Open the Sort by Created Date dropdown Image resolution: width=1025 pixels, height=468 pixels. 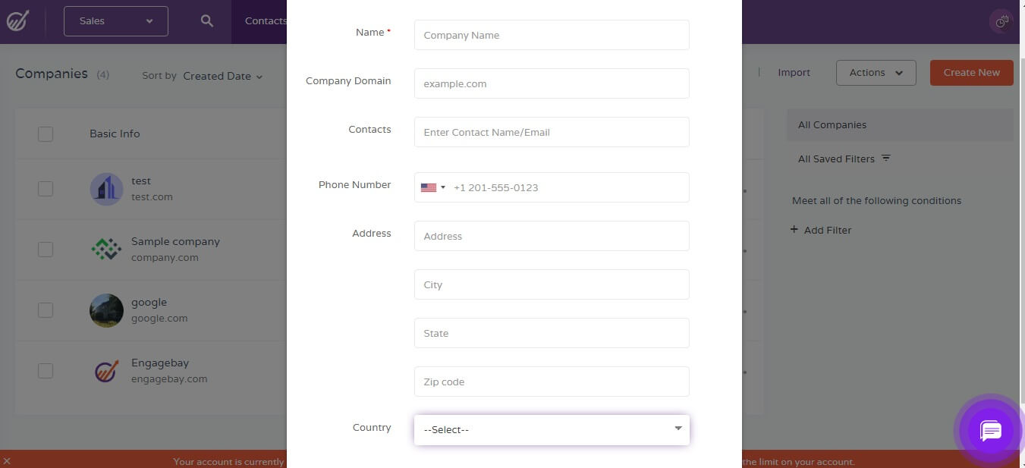222,76
